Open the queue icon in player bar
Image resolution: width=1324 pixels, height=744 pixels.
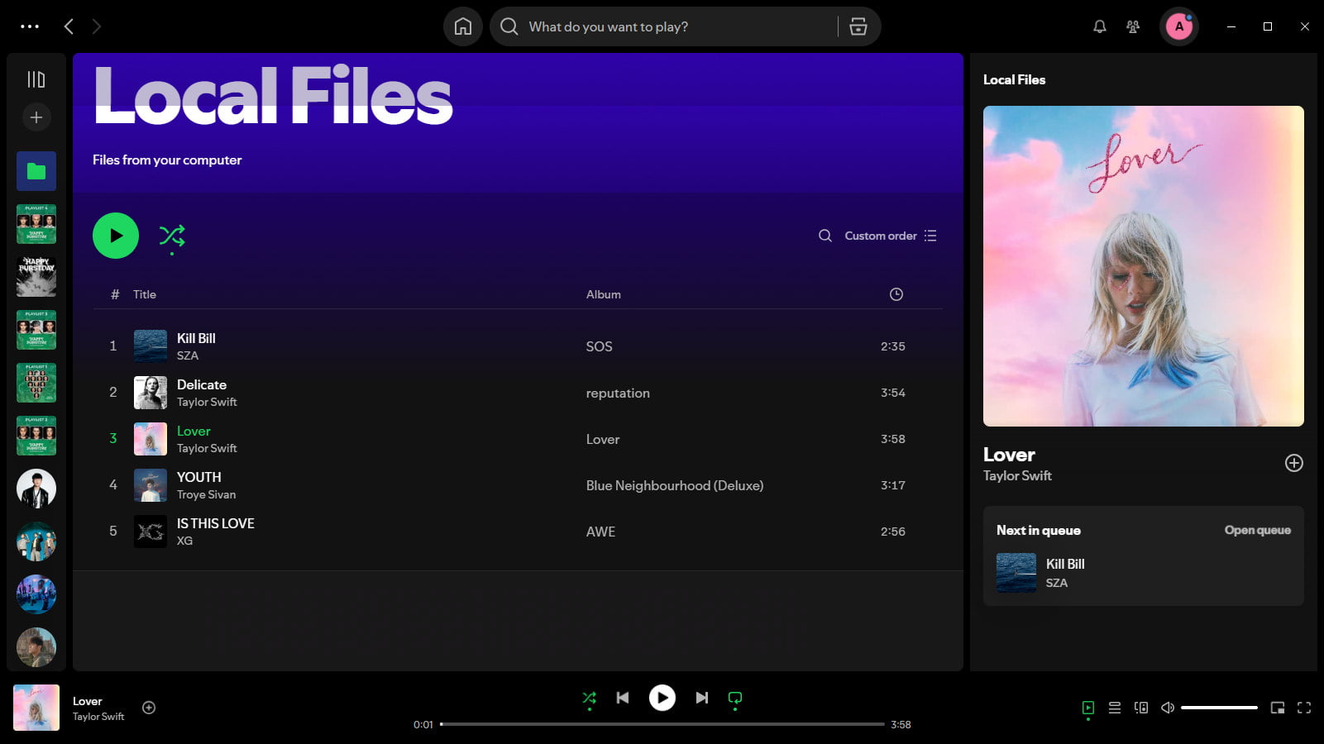pos(1115,708)
